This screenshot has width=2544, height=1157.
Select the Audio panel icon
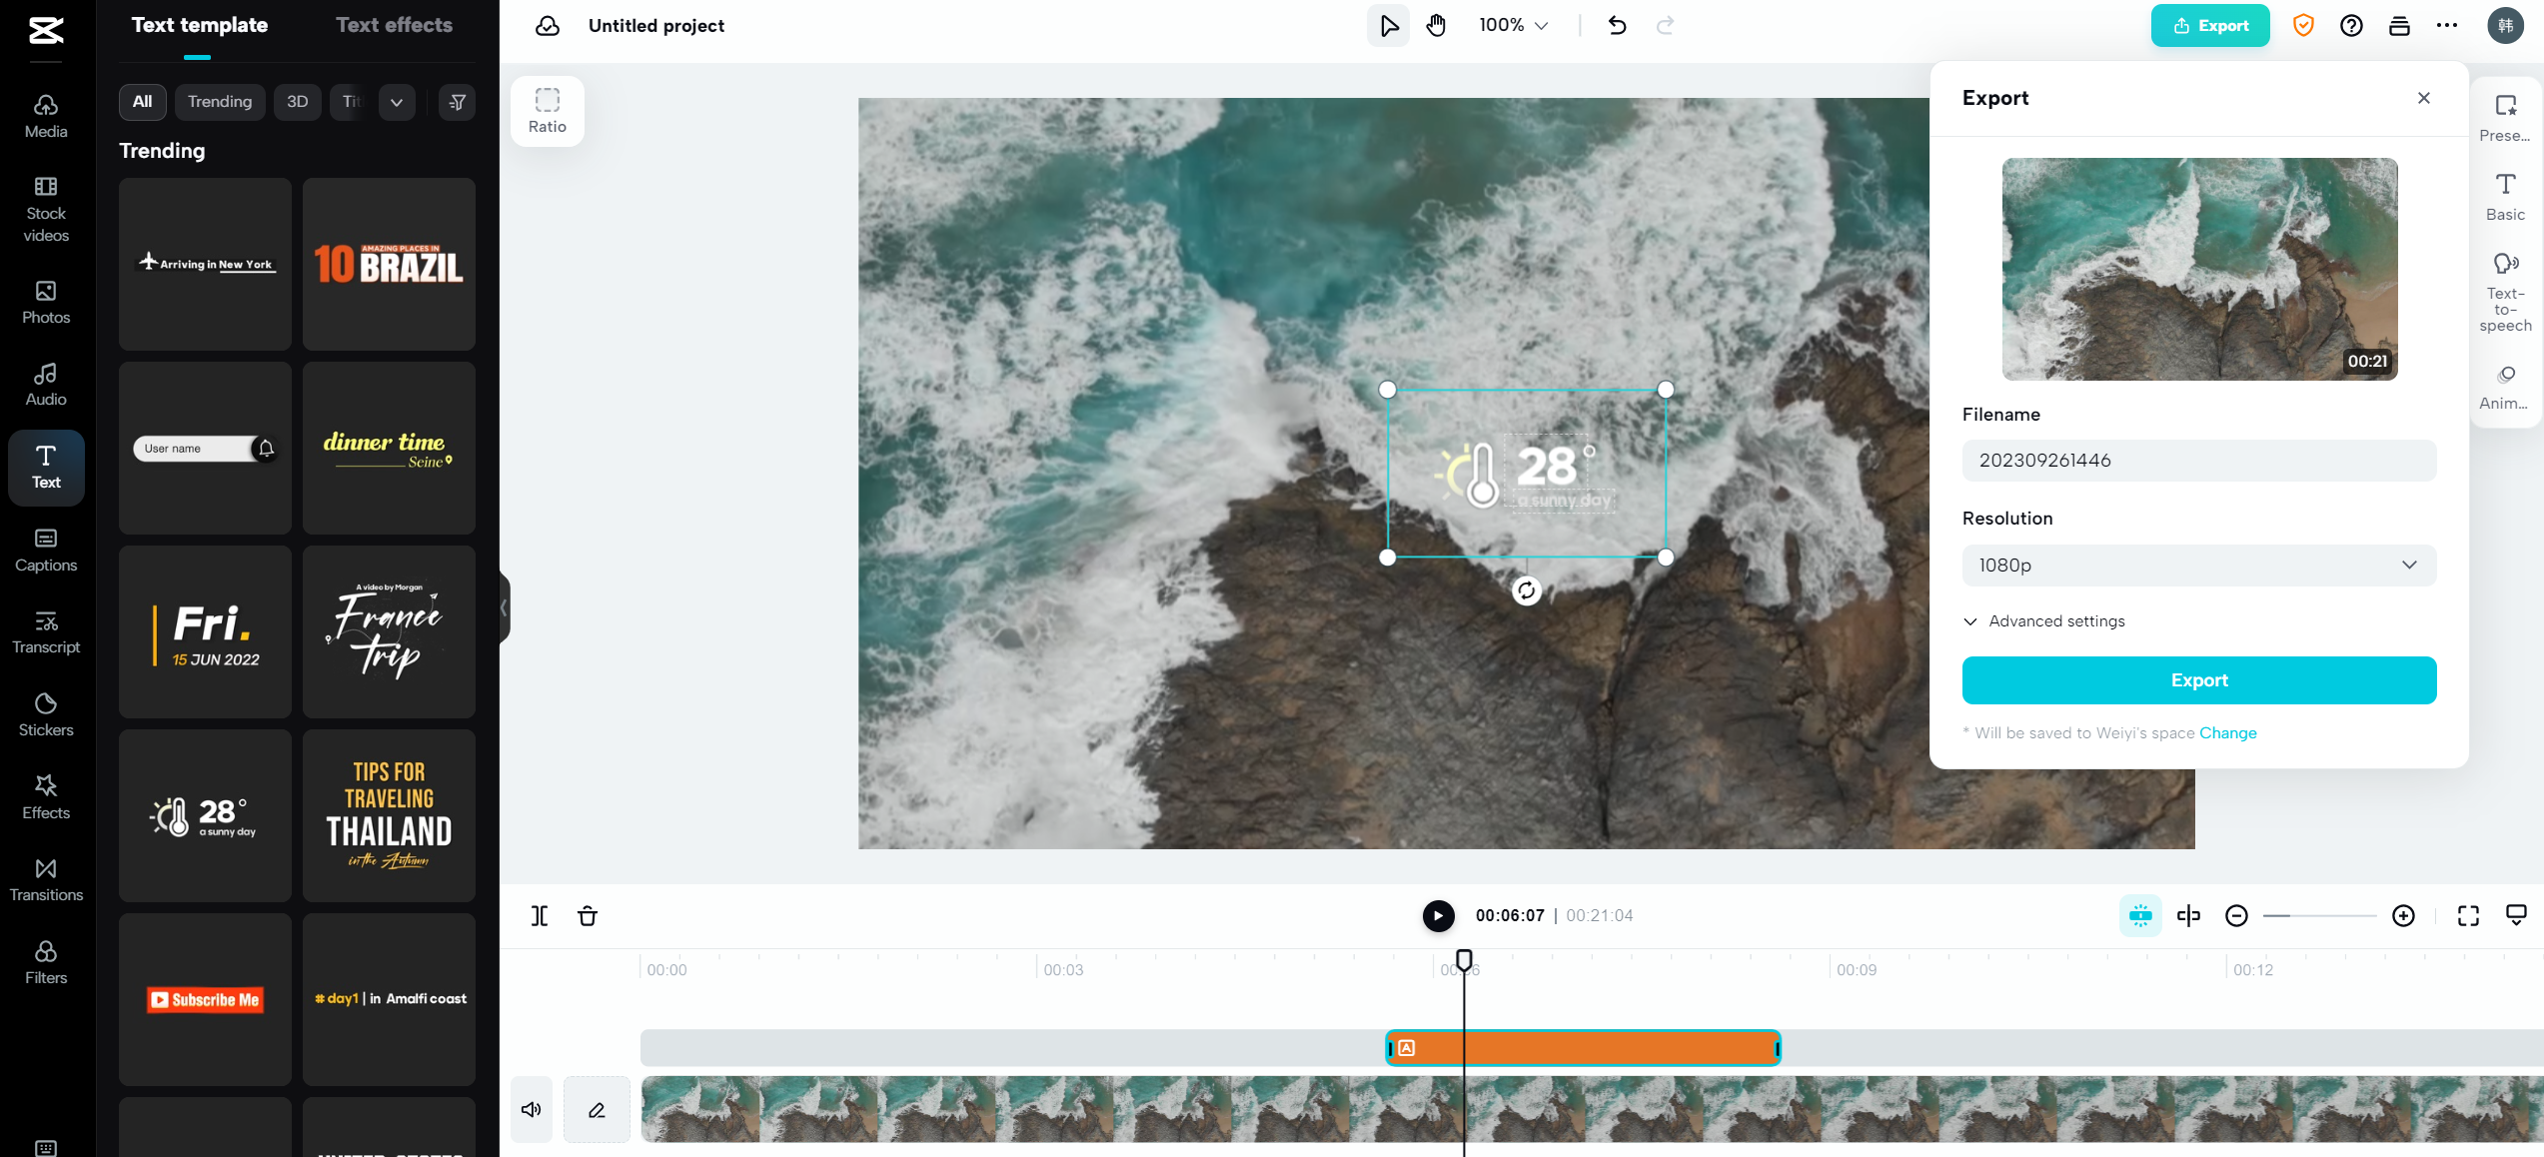pos(44,383)
